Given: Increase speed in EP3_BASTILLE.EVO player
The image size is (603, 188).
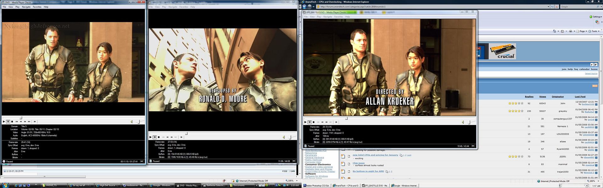Looking at the screenshot, I should point(326,122).
